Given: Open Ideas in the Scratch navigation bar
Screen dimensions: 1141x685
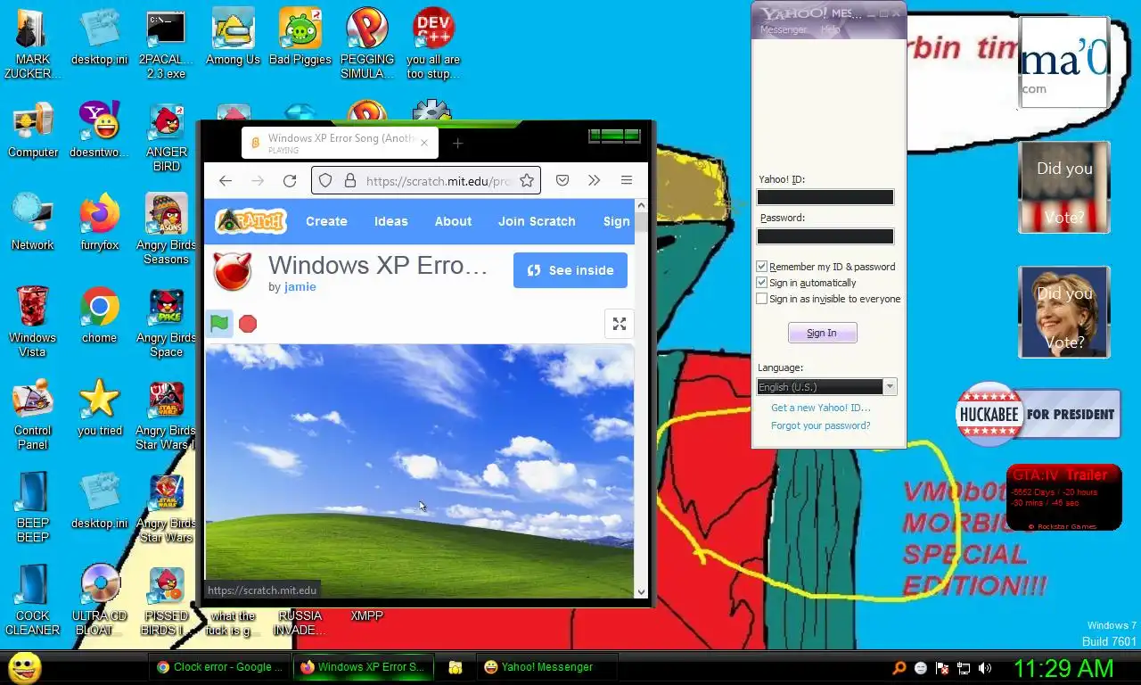Looking at the screenshot, I should [390, 221].
